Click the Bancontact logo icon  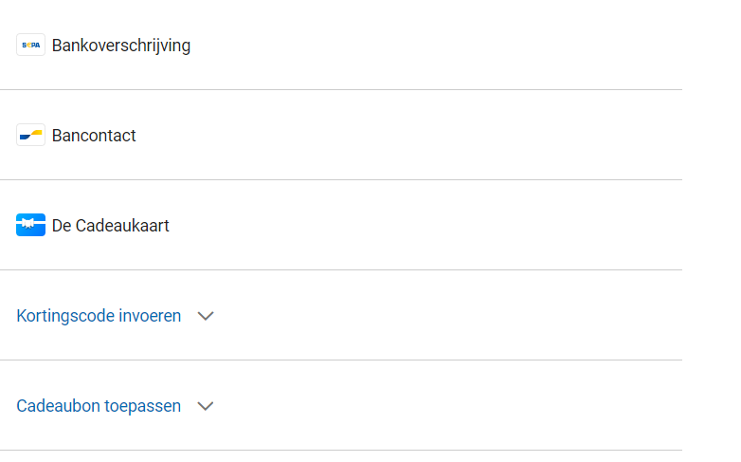pos(30,135)
